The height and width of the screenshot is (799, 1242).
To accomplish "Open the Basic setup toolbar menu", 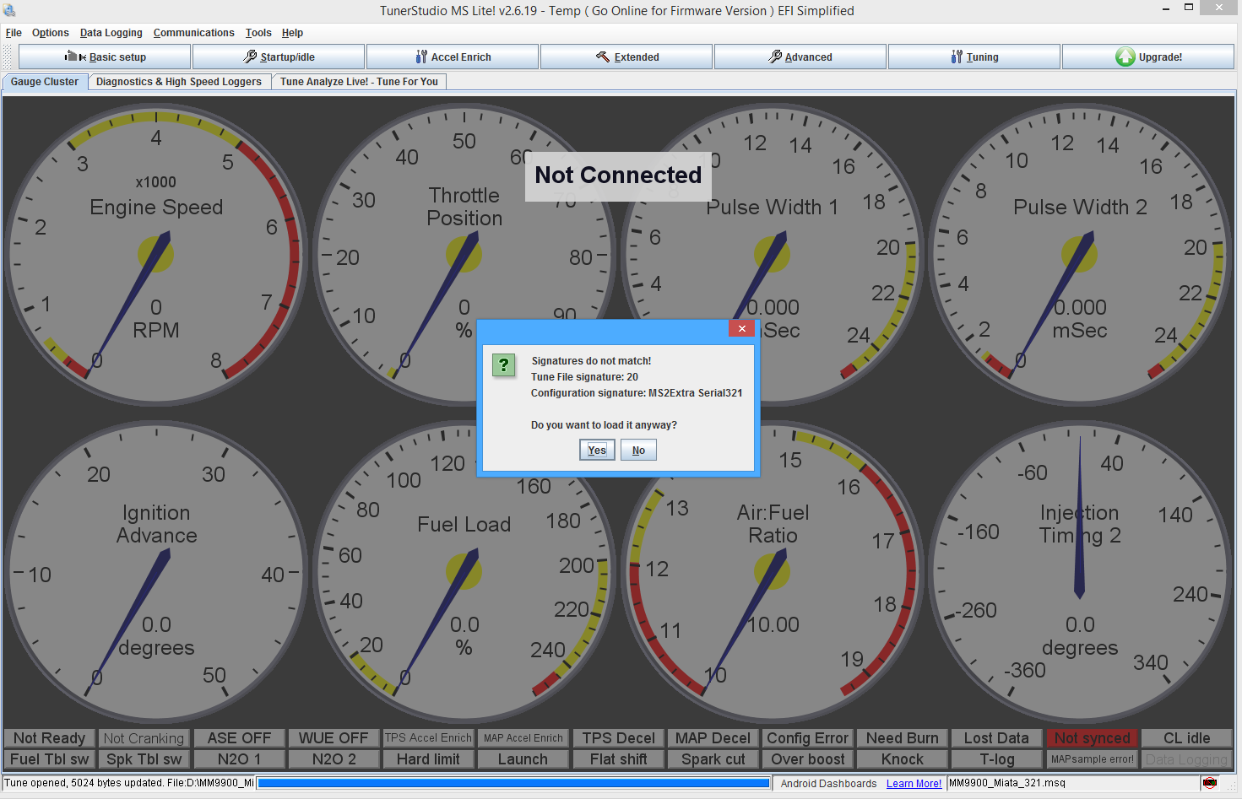I will [105, 57].
